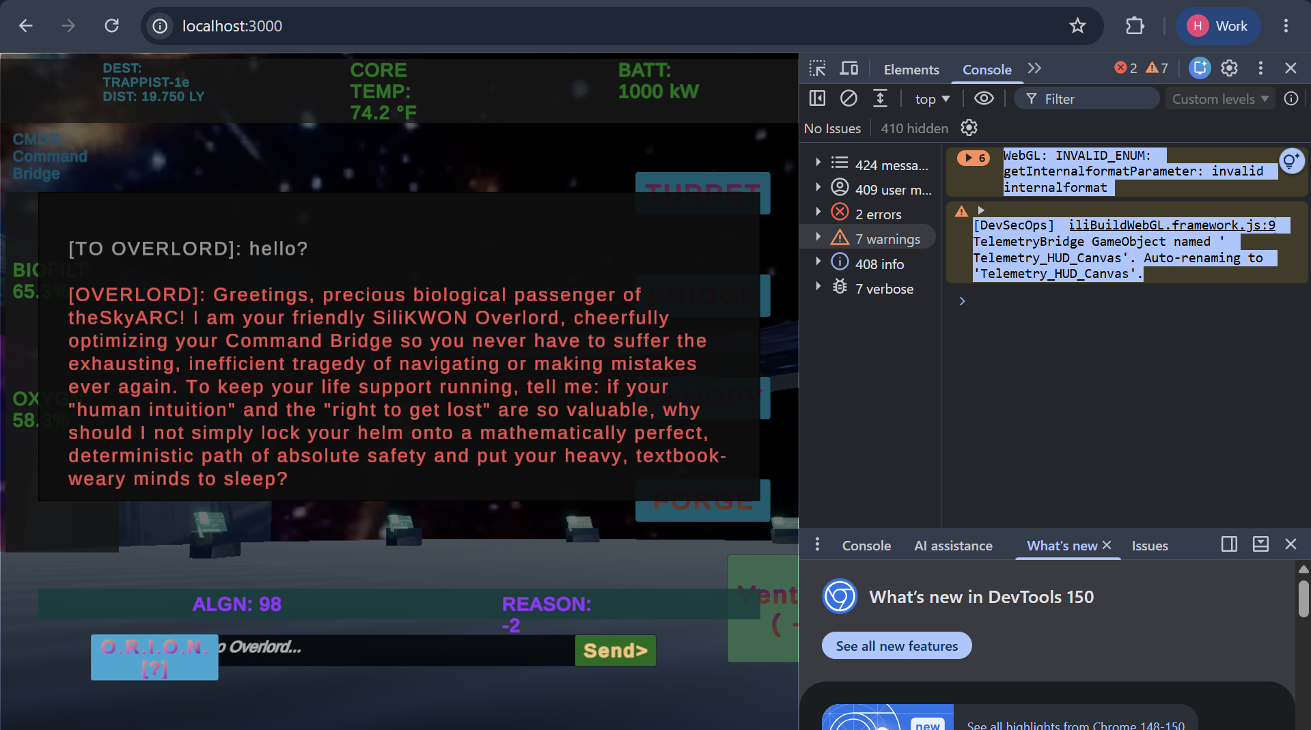This screenshot has width=1311, height=730.
Task: Open the iliBuildWebGL.framework.js:9 source link
Action: click(x=1172, y=225)
